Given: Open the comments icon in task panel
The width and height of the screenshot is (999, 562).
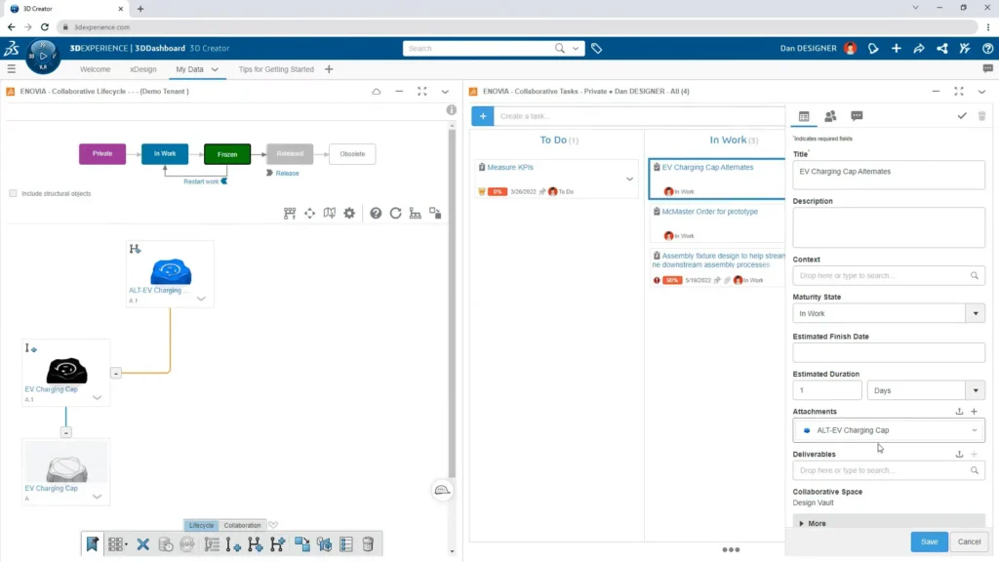Looking at the screenshot, I should point(857,116).
